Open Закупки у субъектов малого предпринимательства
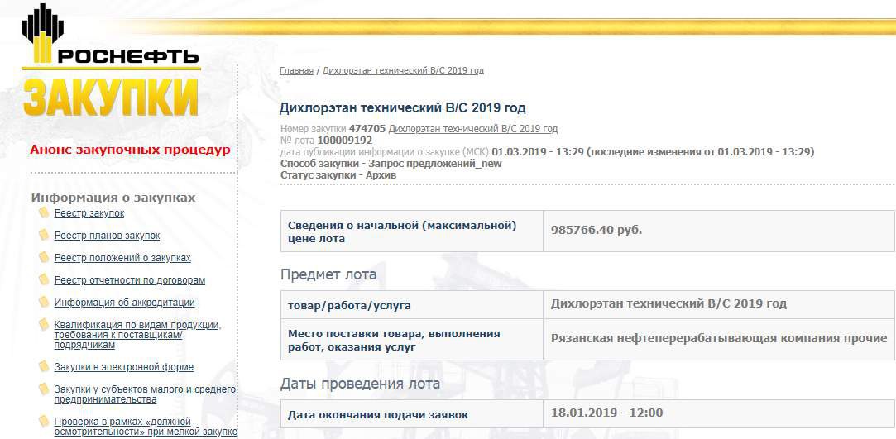This screenshot has width=896, height=439. [145, 394]
